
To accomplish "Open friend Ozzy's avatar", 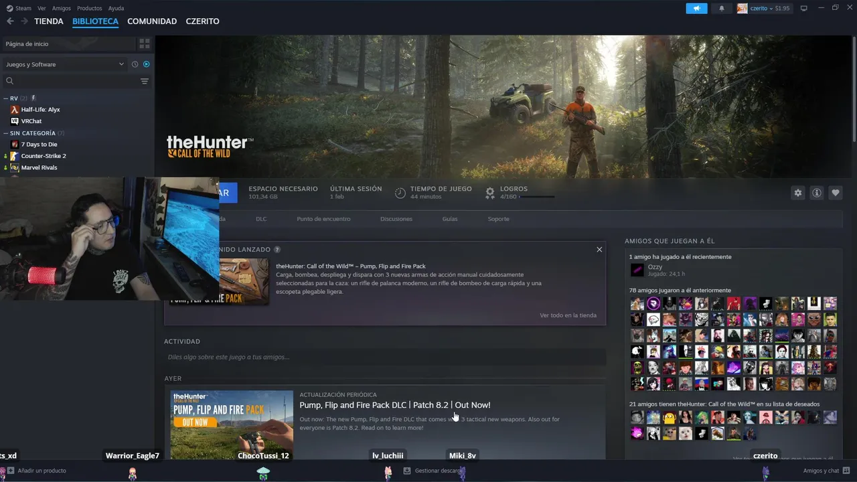I will pos(637,270).
